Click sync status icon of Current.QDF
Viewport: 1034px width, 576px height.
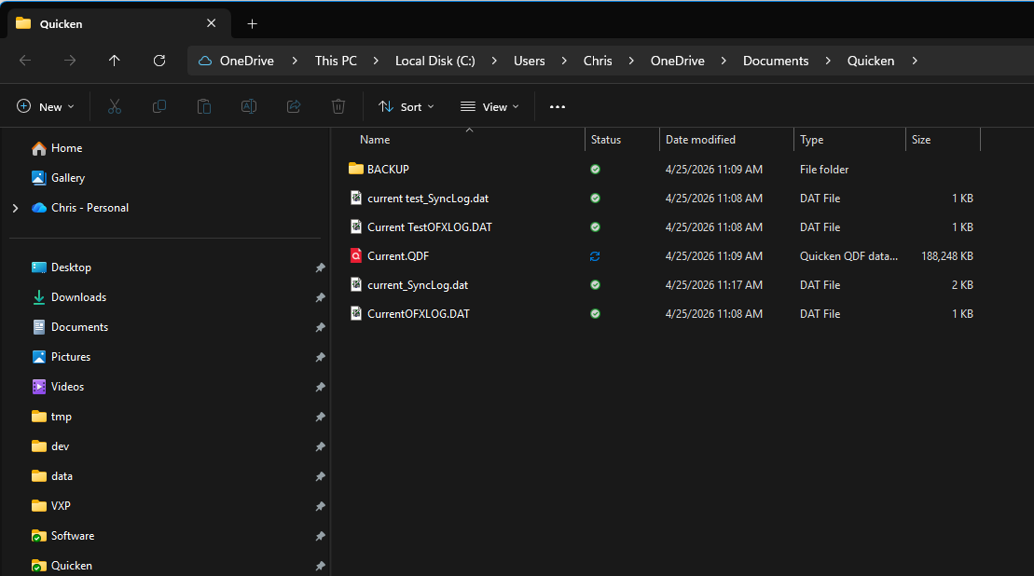pos(595,256)
